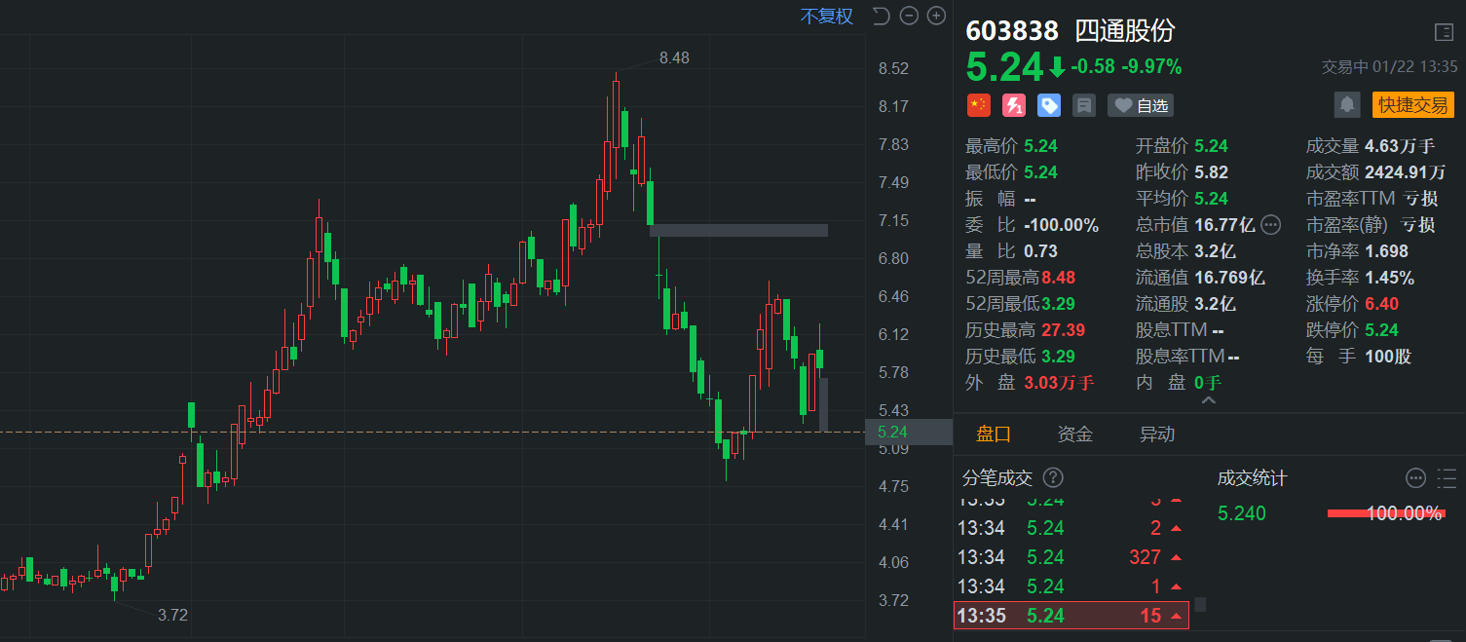Click the pink lightning Level-1 quote icon
Screen dimensions: 1466x642
[x=1014, y=105]
